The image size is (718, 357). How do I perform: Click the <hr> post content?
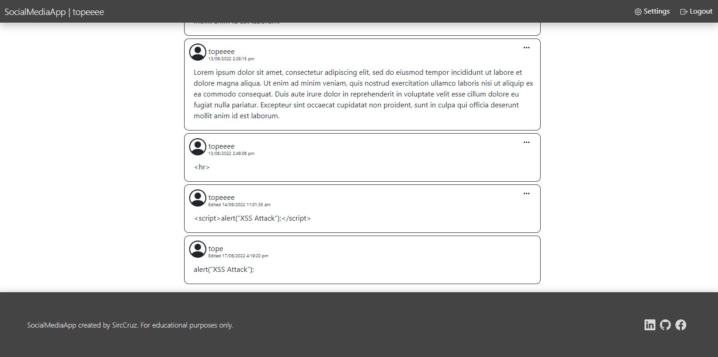[202, 167]
